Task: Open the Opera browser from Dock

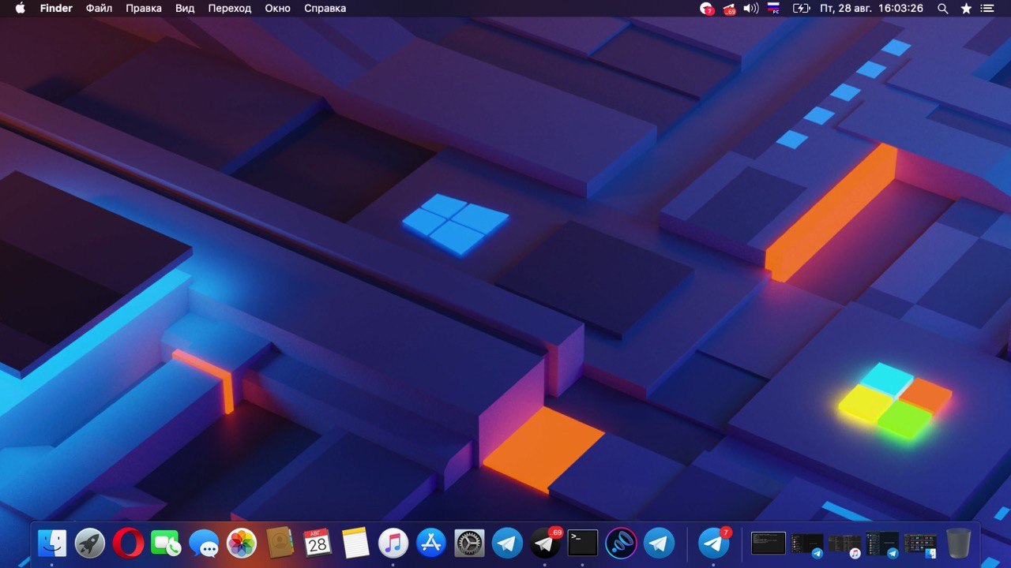Action: [128, 543]
